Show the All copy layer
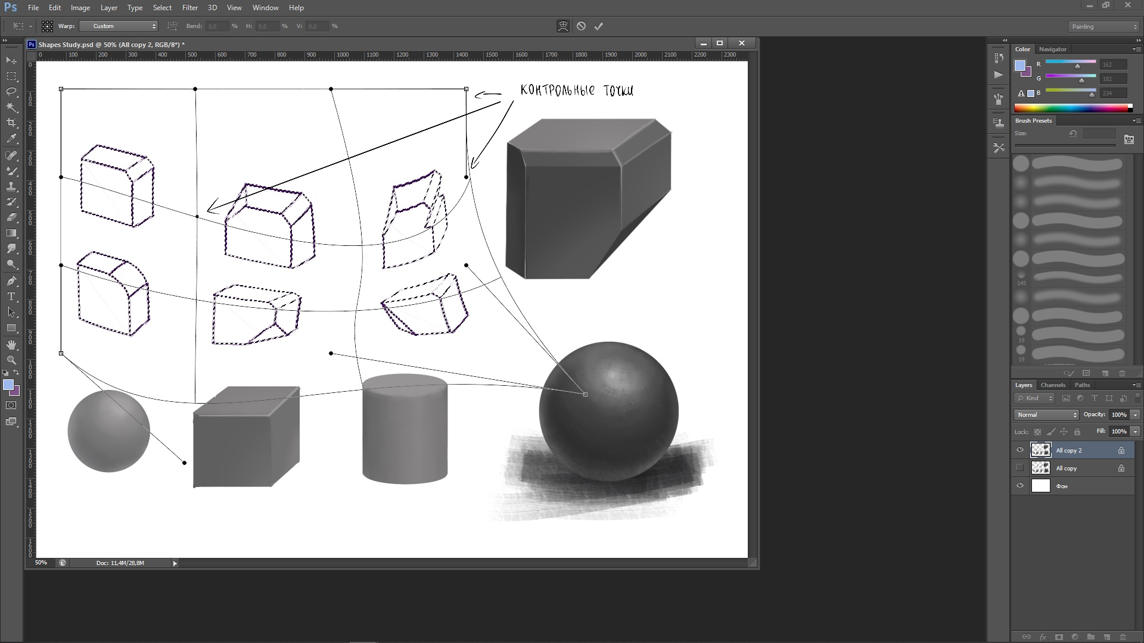1144x643 pixels. 1020,468
